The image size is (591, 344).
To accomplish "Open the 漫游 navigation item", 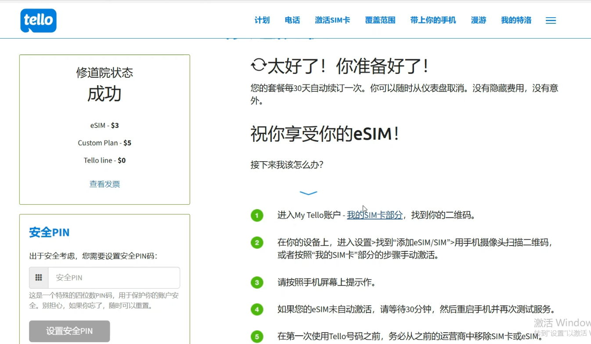I will click(479, 20).
